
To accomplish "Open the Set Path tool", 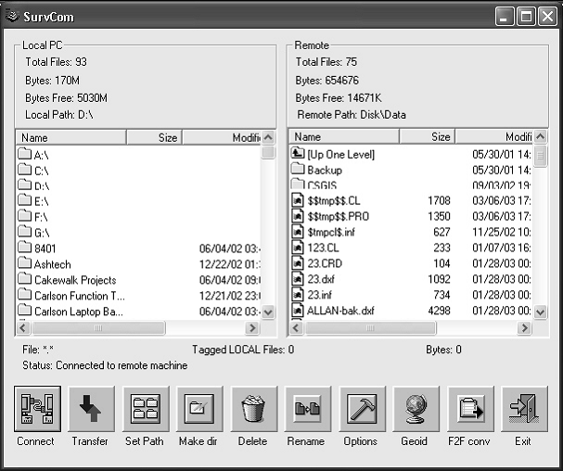I will 144,409.
